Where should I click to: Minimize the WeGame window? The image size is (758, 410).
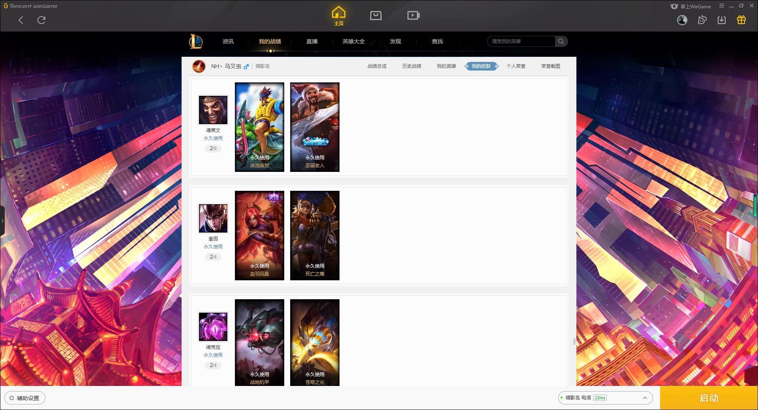732,6
